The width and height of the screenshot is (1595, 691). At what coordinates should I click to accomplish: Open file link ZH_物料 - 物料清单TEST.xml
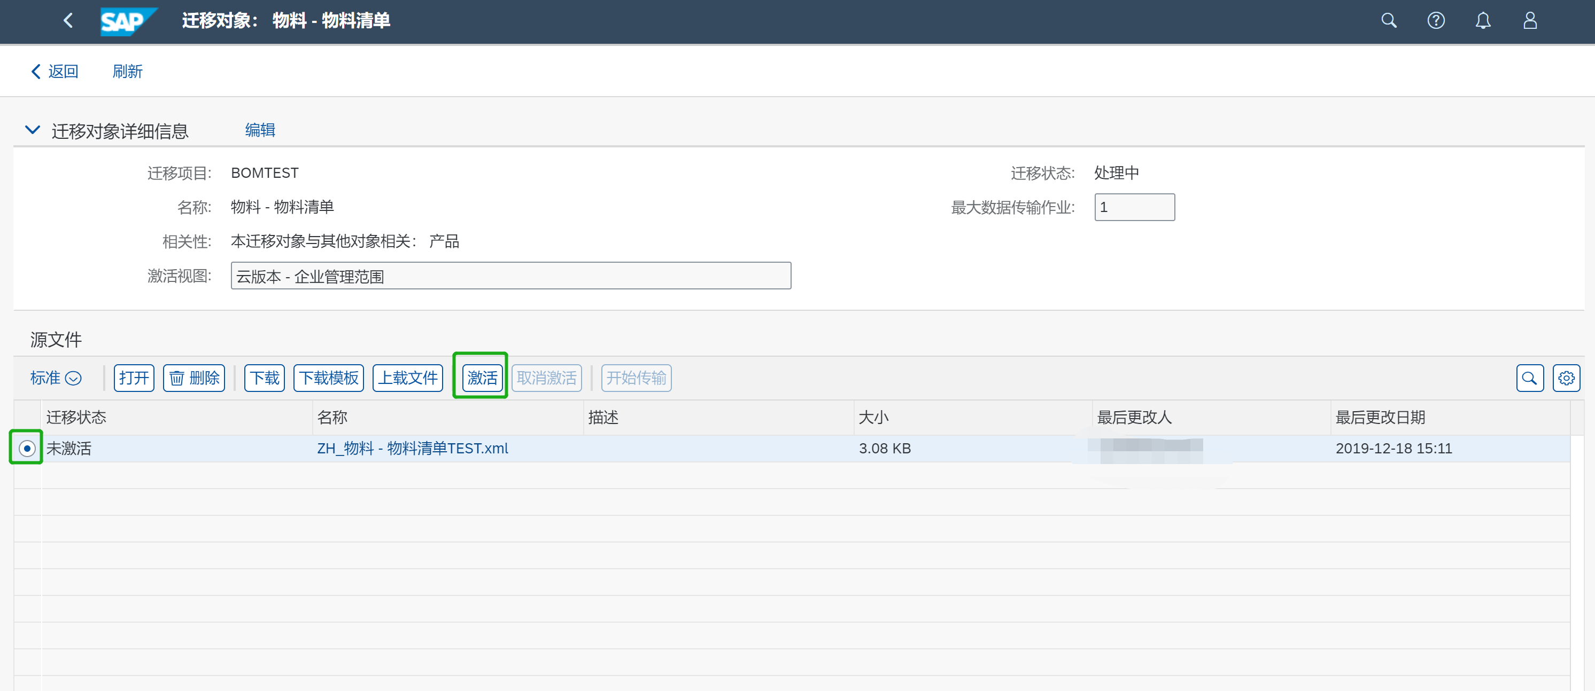[412, 449]
